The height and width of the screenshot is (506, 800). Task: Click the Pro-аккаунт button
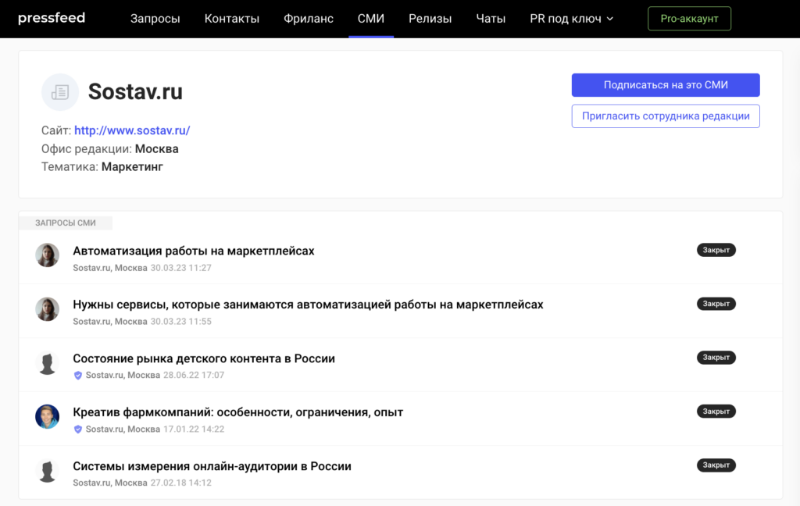[x=689, y=19]
